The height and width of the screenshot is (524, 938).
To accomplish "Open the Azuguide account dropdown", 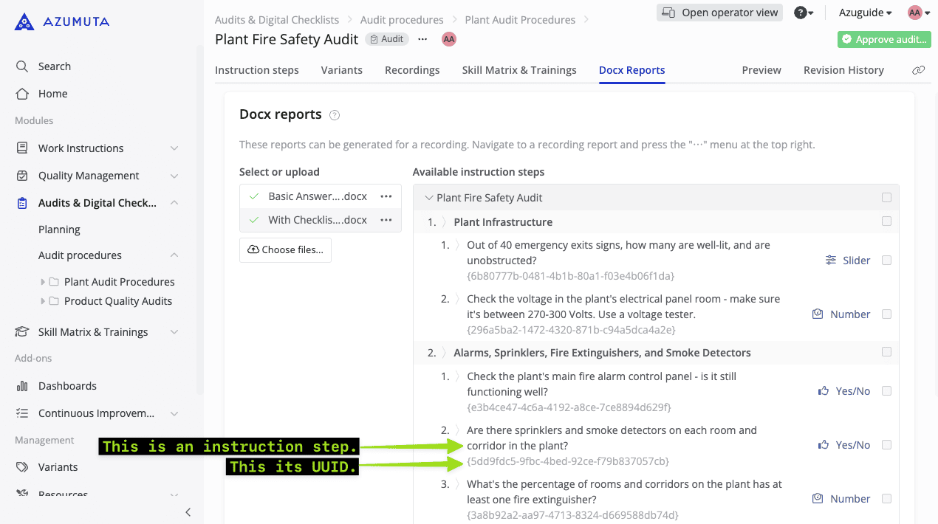I will coord(866,13).
